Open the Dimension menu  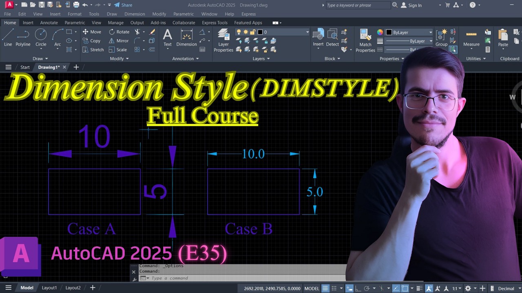click(x=135, y=14)
